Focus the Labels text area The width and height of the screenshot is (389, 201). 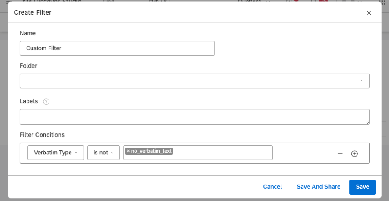click(x=194, y=116)
